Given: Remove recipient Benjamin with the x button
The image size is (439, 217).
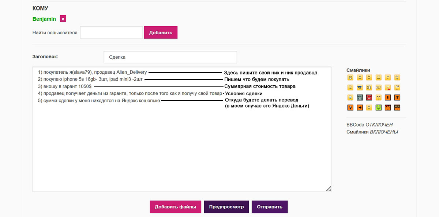Looking at the screenshot, I should pos(63,19).
